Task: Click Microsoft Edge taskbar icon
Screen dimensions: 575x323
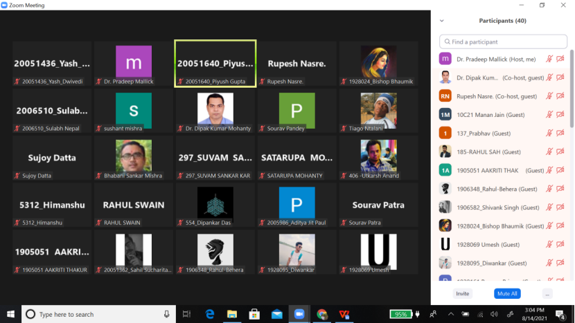Action: pyautogui.click(x=209, y=314)
